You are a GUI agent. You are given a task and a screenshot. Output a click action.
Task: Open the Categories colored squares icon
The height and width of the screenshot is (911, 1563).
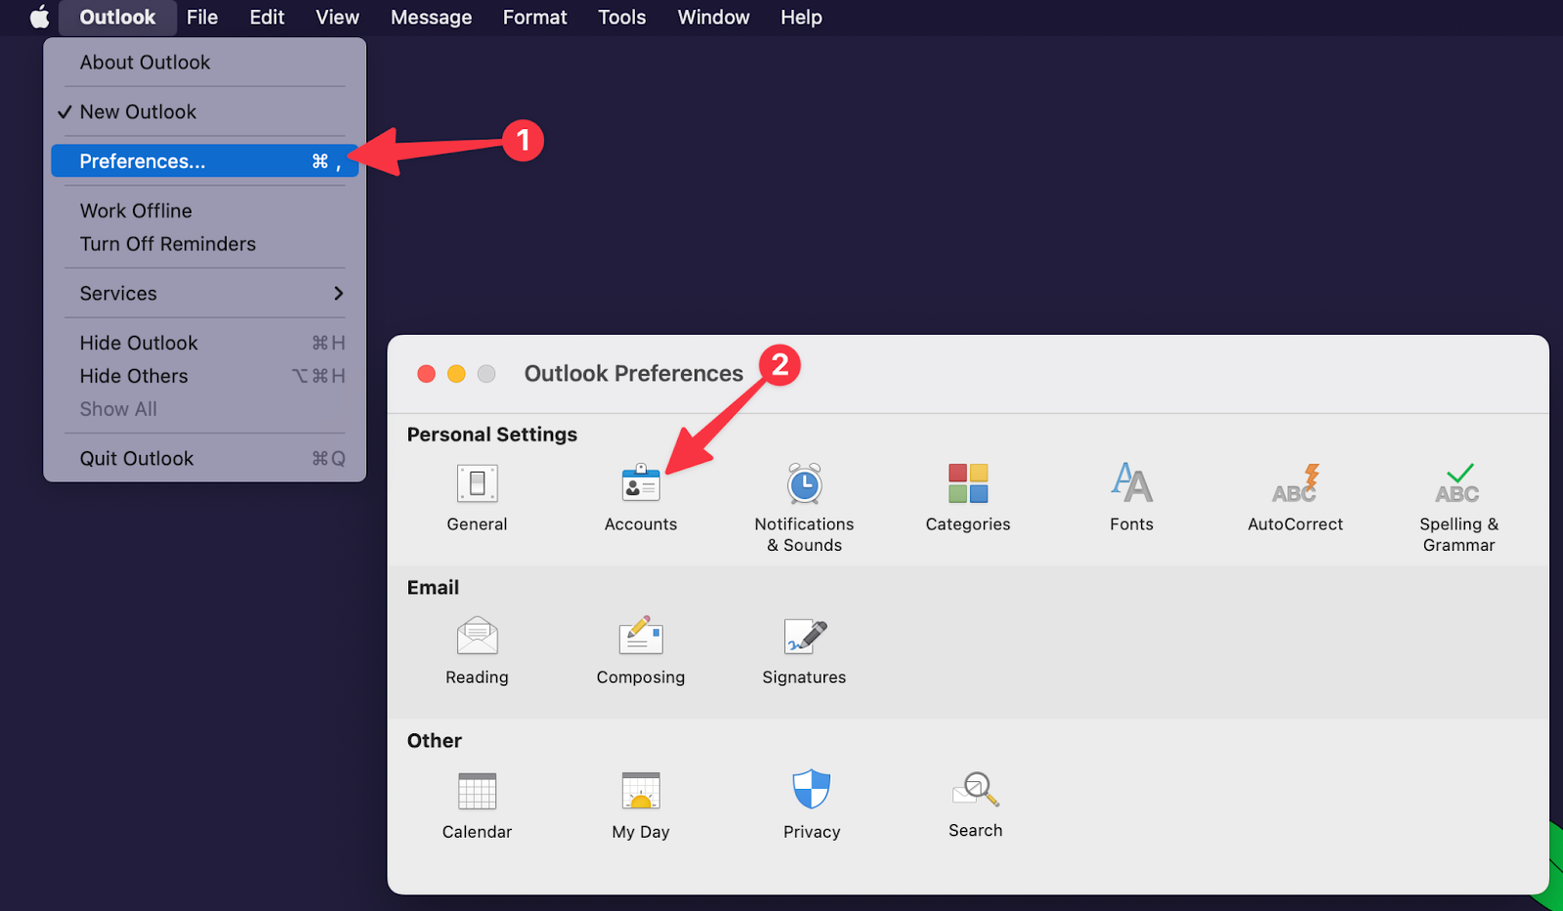(968, 483)
